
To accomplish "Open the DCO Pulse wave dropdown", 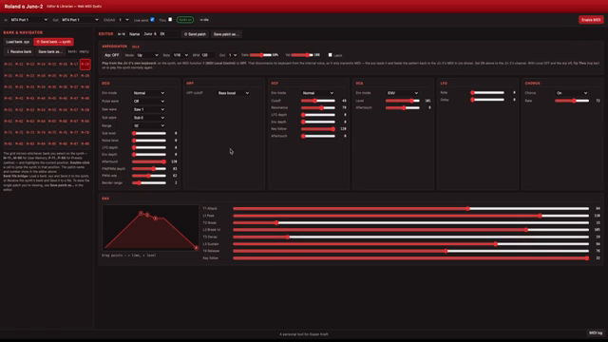I will click(149, 102).
